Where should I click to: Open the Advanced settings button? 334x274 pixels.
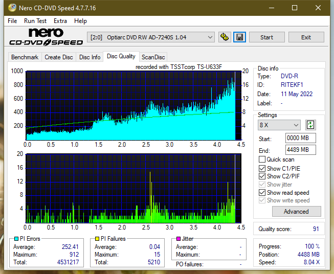click(x=296, y=212)
